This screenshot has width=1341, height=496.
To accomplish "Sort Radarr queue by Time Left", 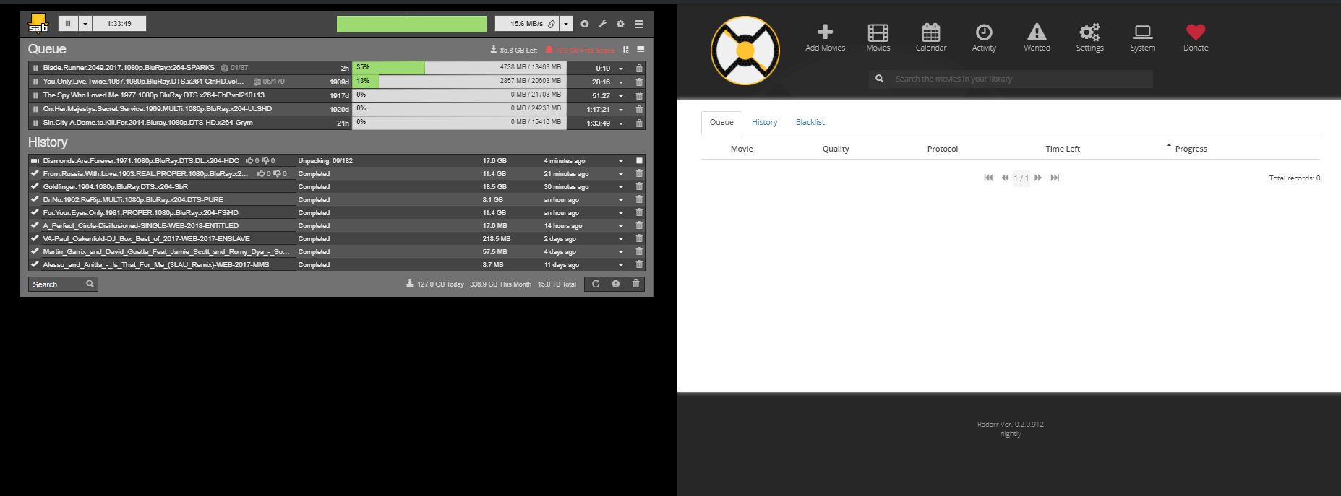I will pyautogui.click(x=1063, y=149).
